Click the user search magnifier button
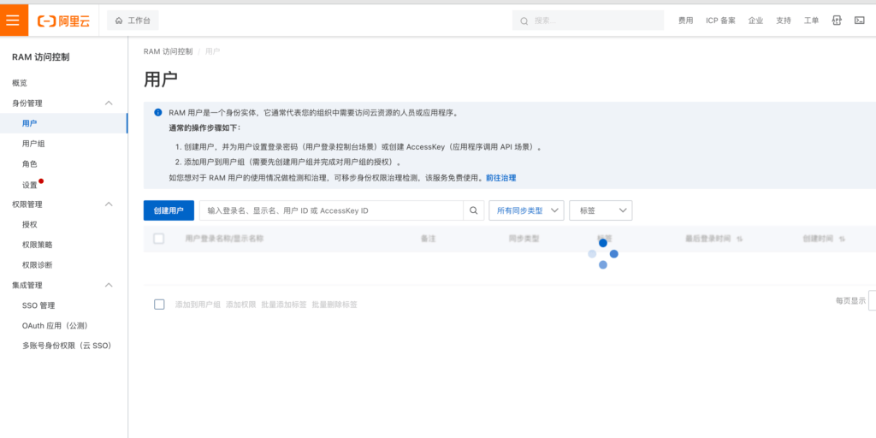 pyautogui.click(x=473, y=210)
